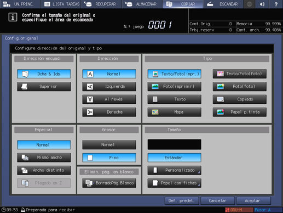Click the inverted A icon for Al revés
283x213 pixels.
tap(90, 99)
